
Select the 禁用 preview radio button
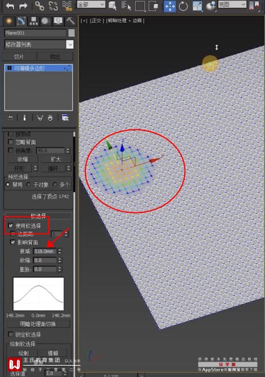click(x=8, y=185)
